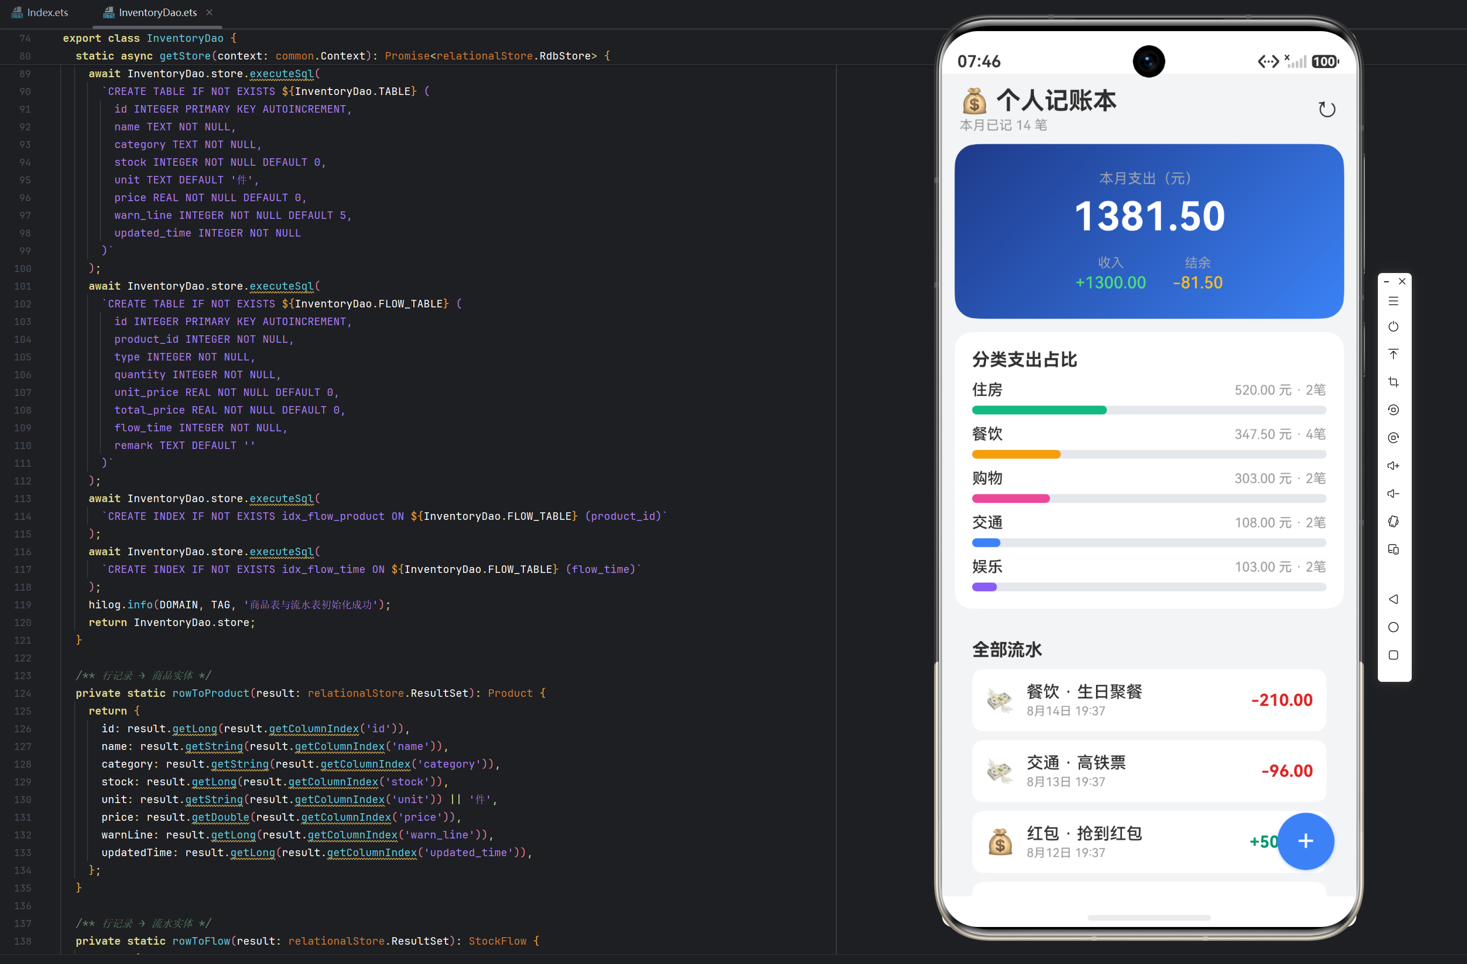Close the InventoryDao.ets tab
The image size is (1467, 964).
tap(209, 12)
